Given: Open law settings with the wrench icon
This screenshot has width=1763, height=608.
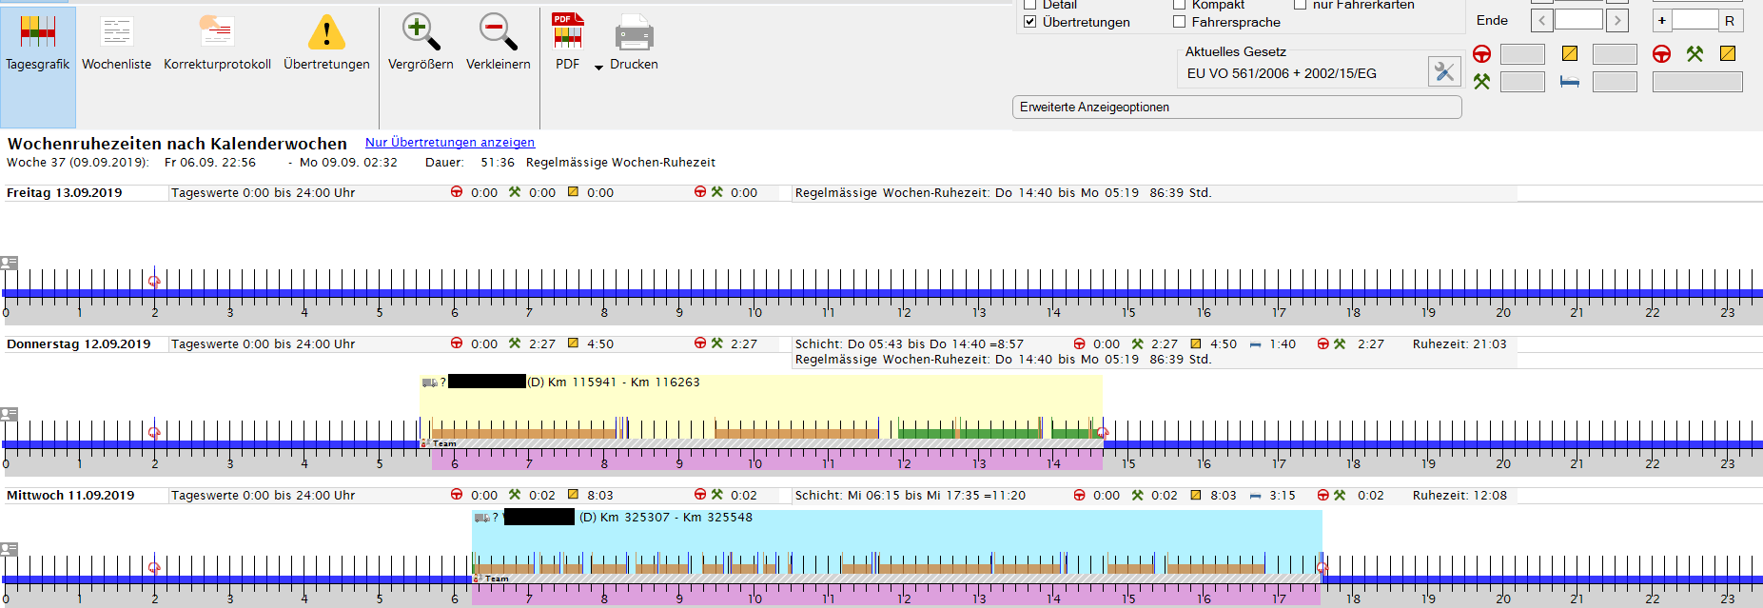Looking at the screenshot, I should click(1444, 71).
